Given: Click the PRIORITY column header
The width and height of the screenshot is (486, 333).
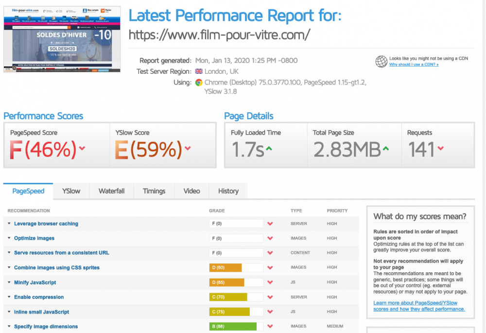Looking at the screenshot, I should [337, 211].
